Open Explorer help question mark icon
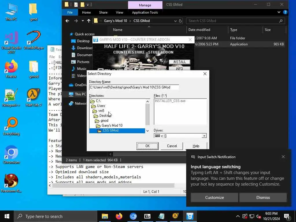This screenshot has width=296, height=222. click(x=285, y=12)
